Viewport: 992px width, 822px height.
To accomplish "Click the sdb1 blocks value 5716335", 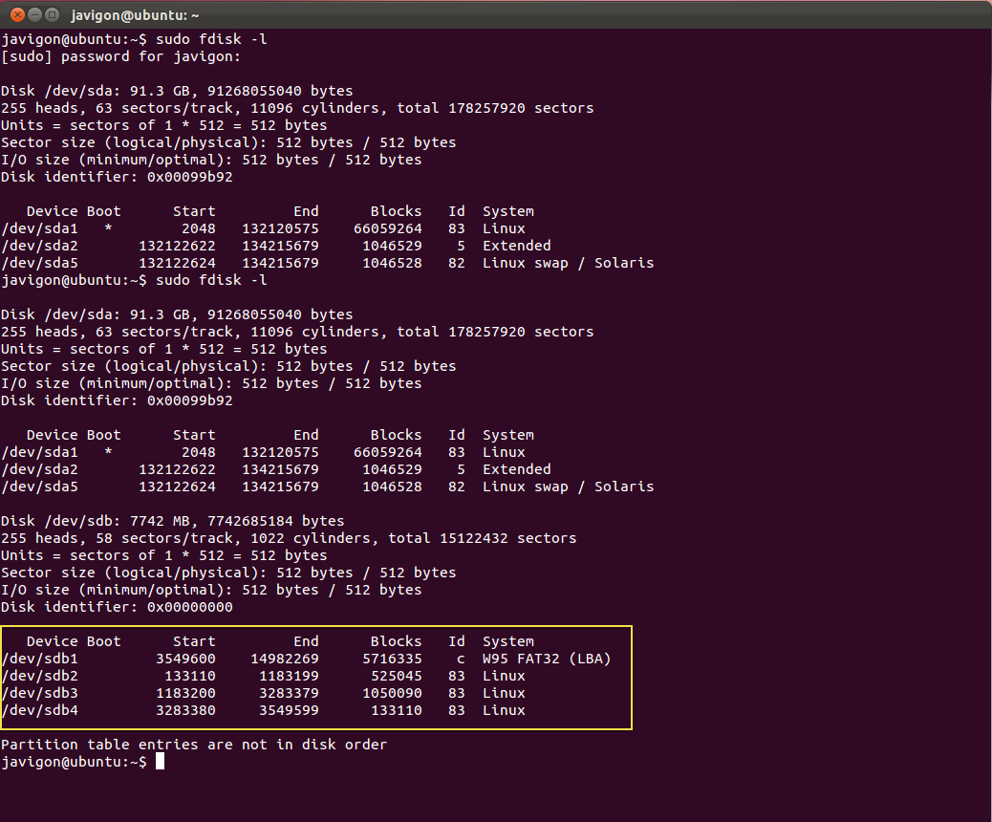I will point(392,659).
